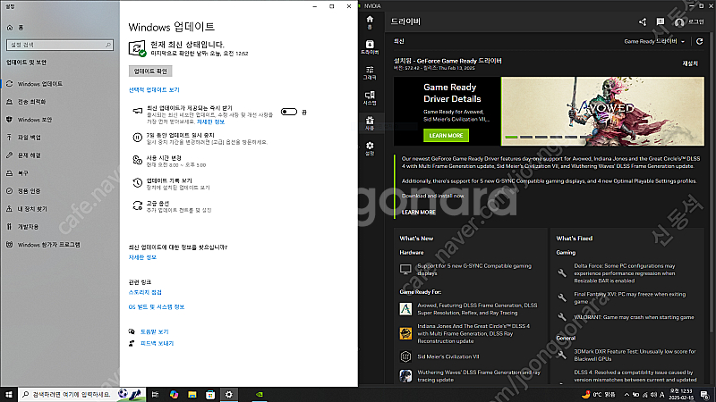Click the NVIDIA share icon
The height and width of the screenshot is (402, 716).
tap(643, 21)
